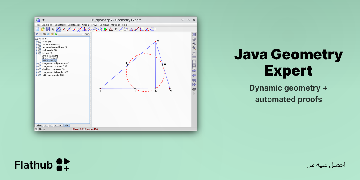Screen dimensions: 360x180
Task: Expand the perpendicular lines (2) node
Action: 37,47
